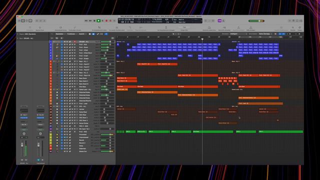Toggle record enable on DRUMS - ALL track
The width and height of the screenshot is (320, 180).
(x=74, y=41)
